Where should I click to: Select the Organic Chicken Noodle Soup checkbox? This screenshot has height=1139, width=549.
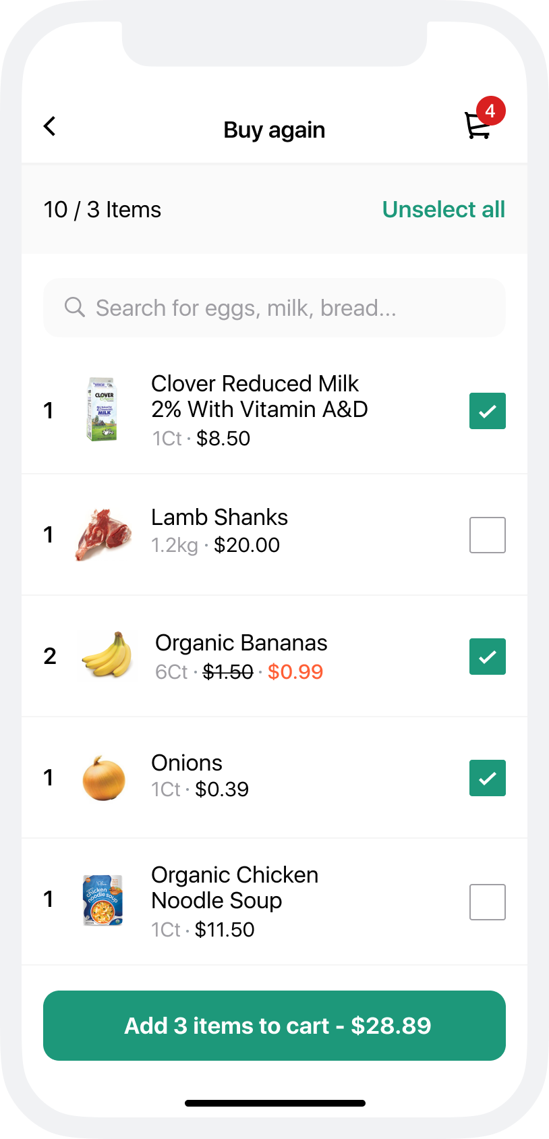click(487, 902)
